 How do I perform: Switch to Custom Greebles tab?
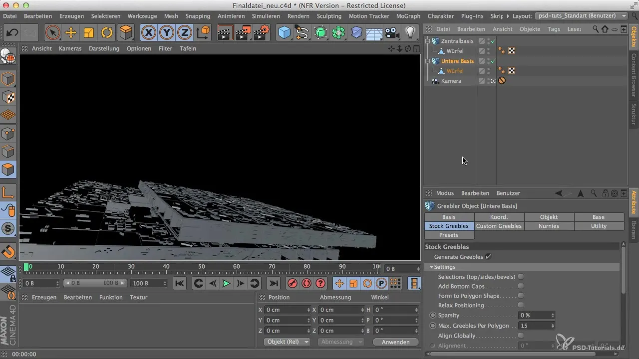pos(499,226)
